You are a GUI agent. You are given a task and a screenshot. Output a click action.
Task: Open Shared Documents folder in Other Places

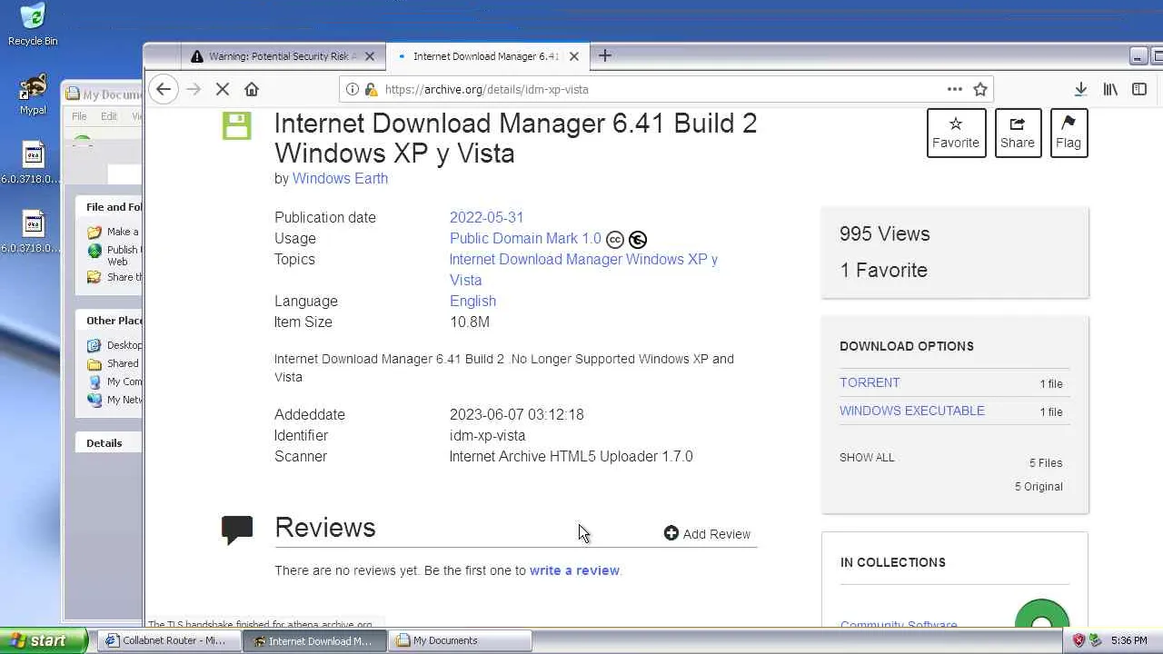(x=114, y=363)
